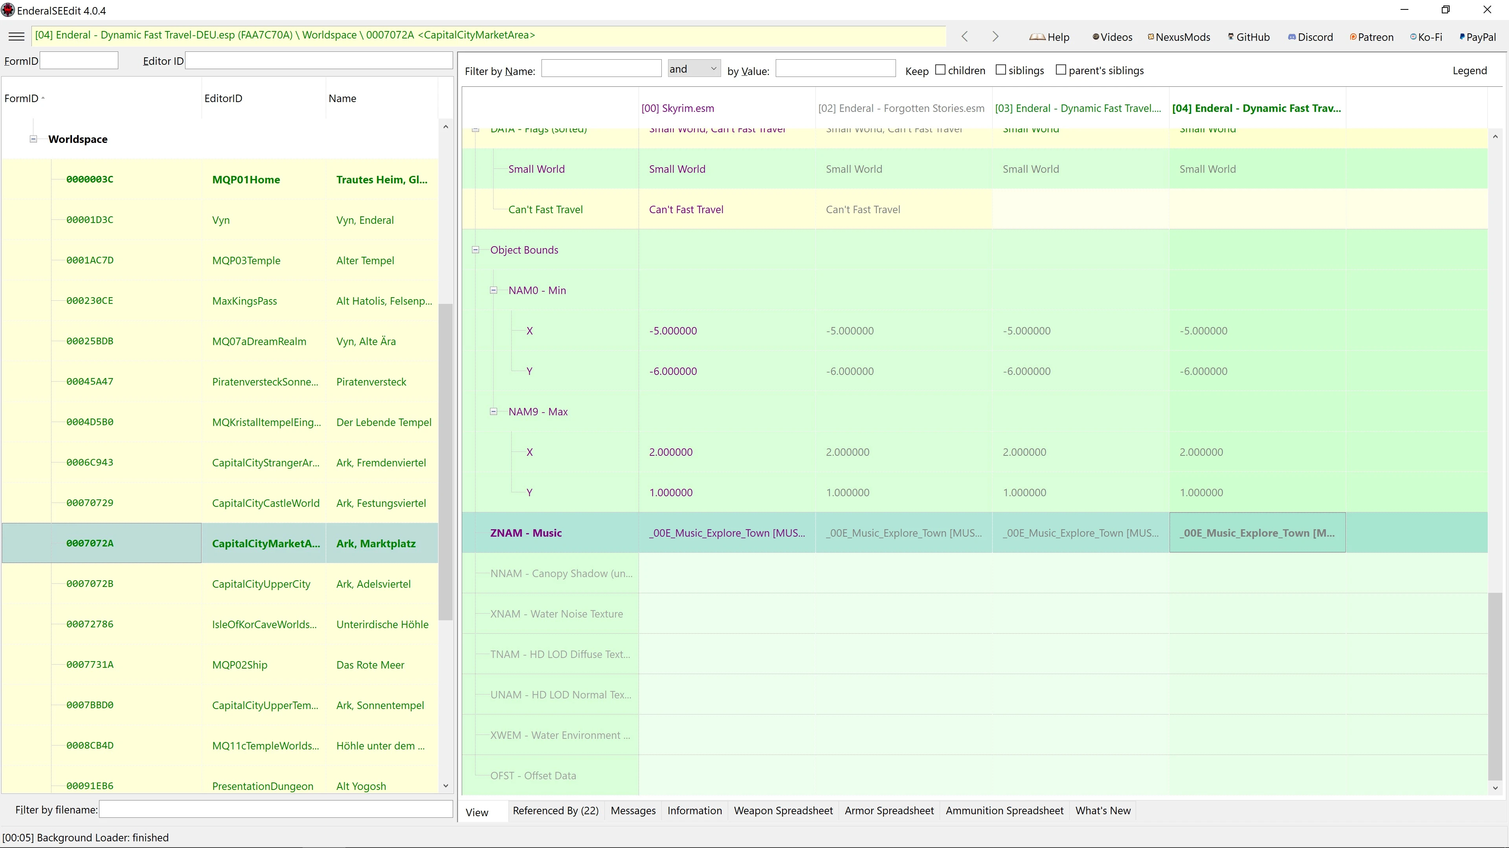Viewport: 1509px width, 848px height.
Task: Open the hamburger main menu icon
Action: click(17, 36)
